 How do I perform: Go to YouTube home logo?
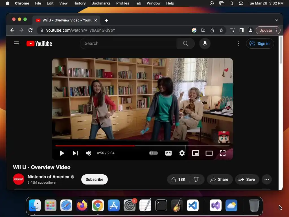(39, 44)
